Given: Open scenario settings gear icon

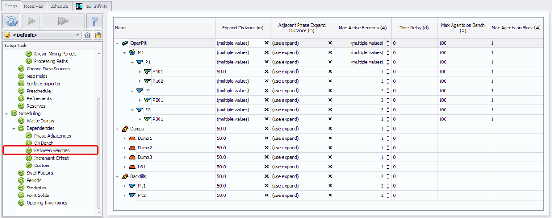Looking at the screenshot, I should pyautogui.click(x=87, y=35).
